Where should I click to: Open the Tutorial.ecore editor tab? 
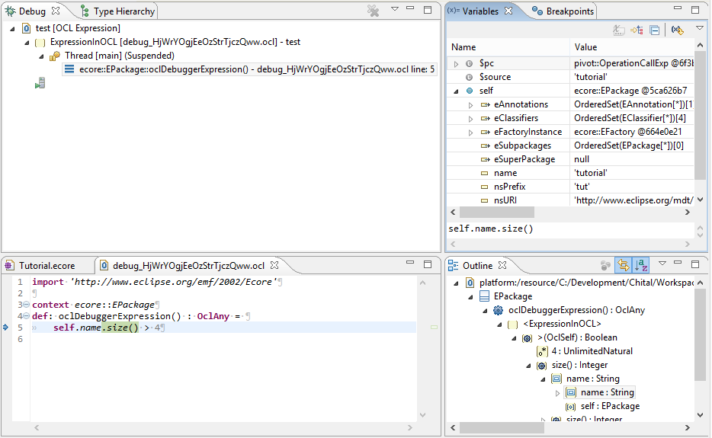coord(40,266)
